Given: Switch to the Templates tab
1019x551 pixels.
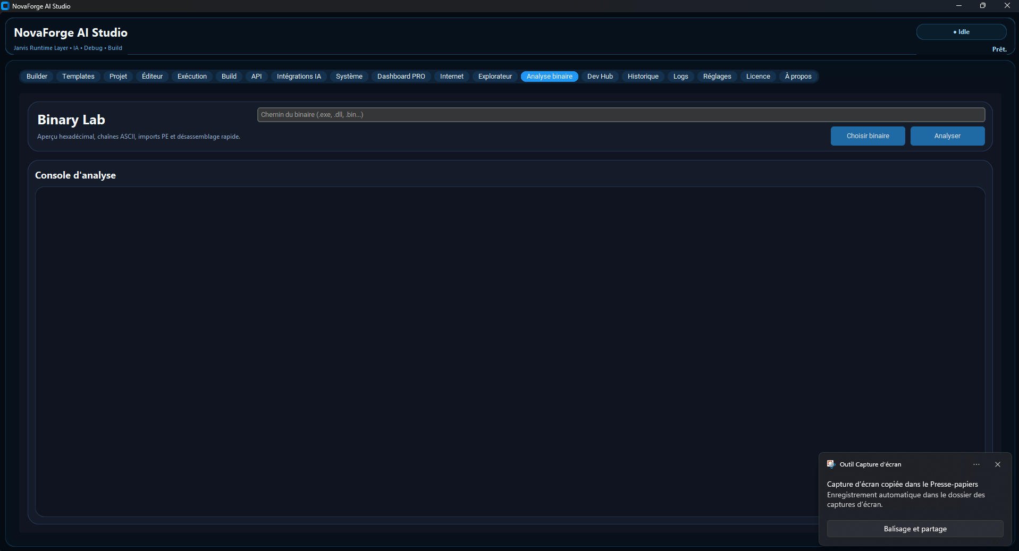Looking at the screenshot, I should click(78, 77).
